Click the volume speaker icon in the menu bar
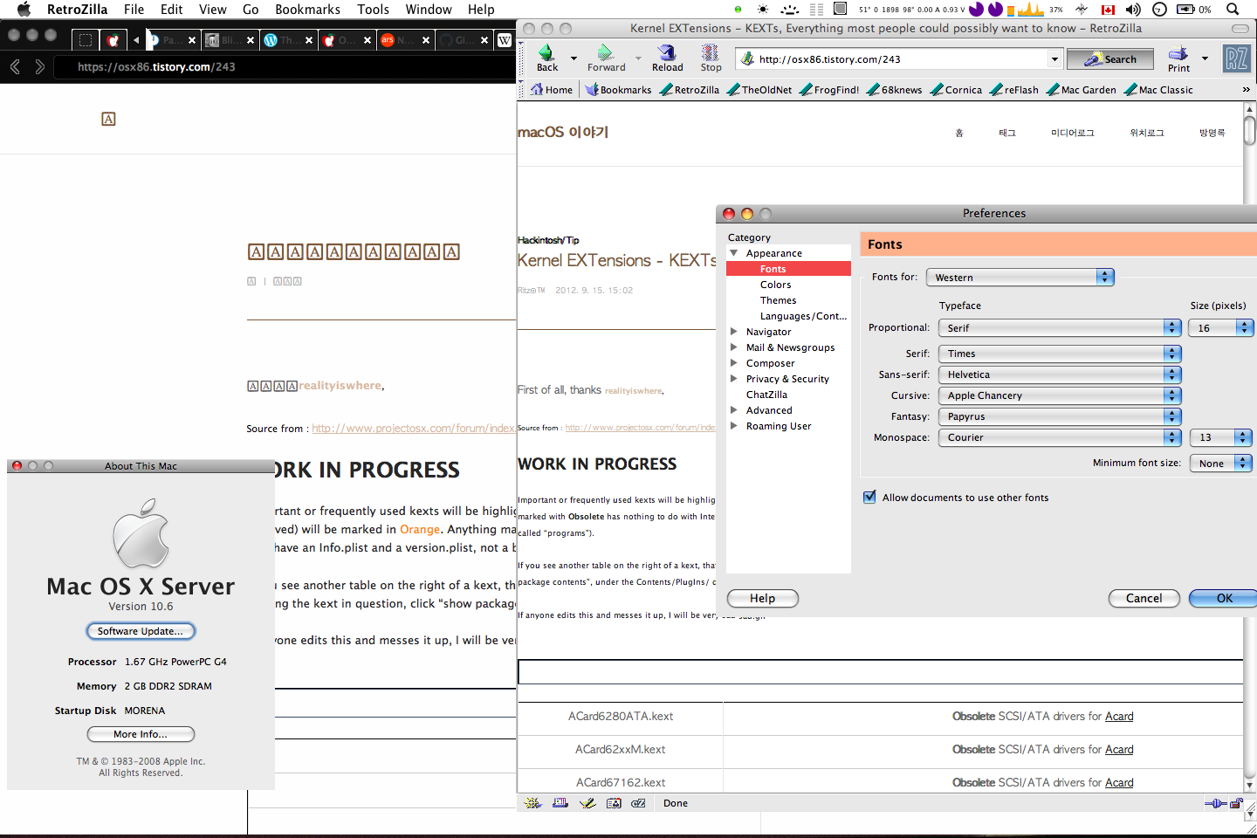The width and height of the screenshot is (1257, 838). pos(1133,10)
